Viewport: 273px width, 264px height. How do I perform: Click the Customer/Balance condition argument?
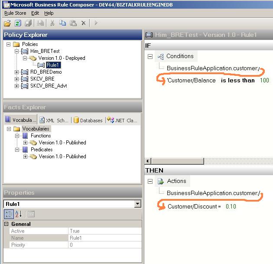point(192,81)
